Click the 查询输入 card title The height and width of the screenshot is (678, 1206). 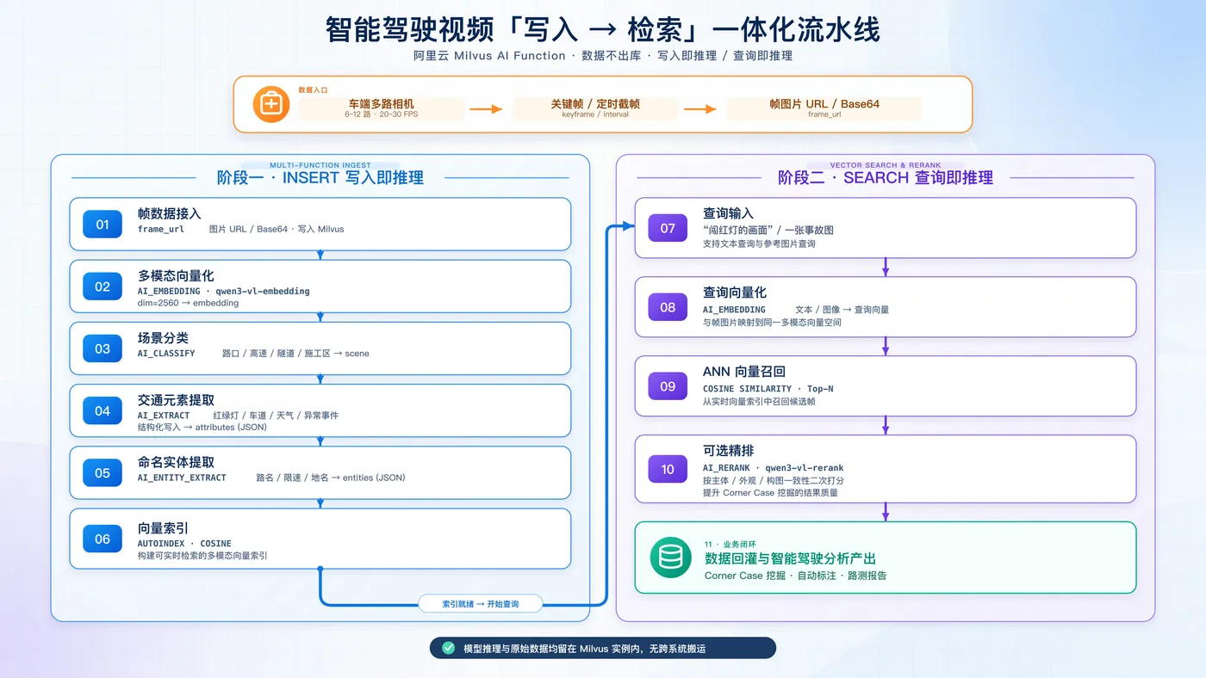click(728, 213)
